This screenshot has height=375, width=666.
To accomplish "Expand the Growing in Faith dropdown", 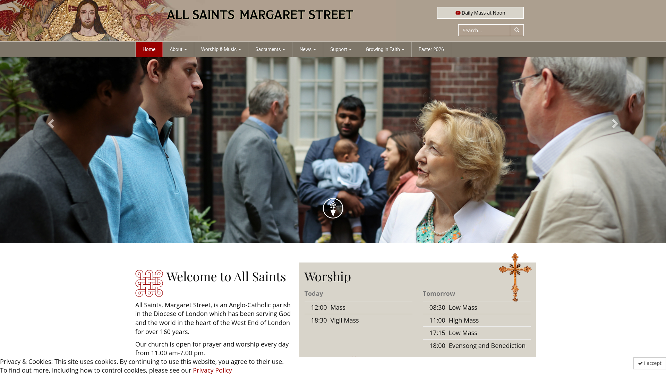I will point(385,49).
